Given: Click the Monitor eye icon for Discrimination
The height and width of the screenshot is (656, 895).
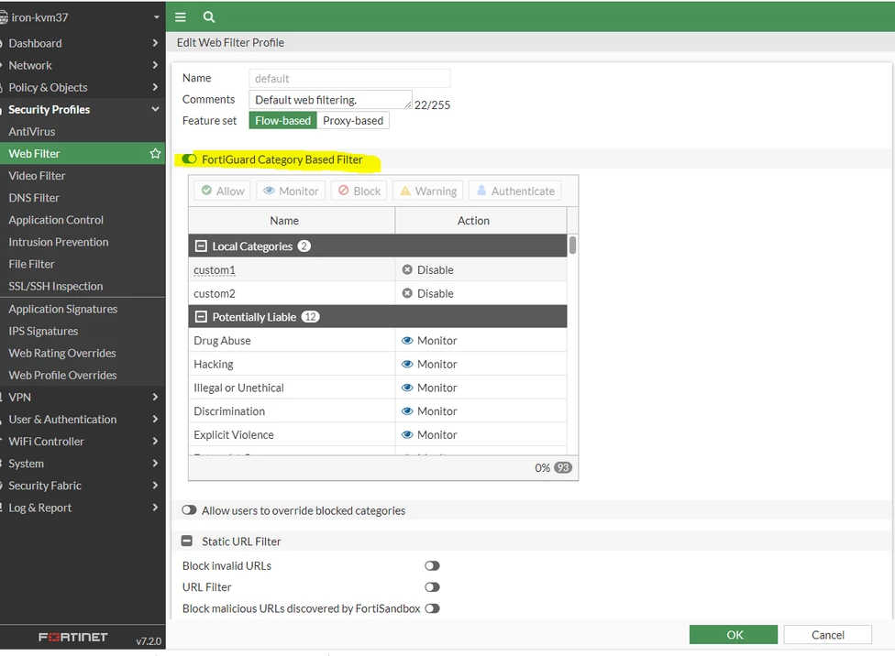Looking at the screenshot, I should pos(407,411).
